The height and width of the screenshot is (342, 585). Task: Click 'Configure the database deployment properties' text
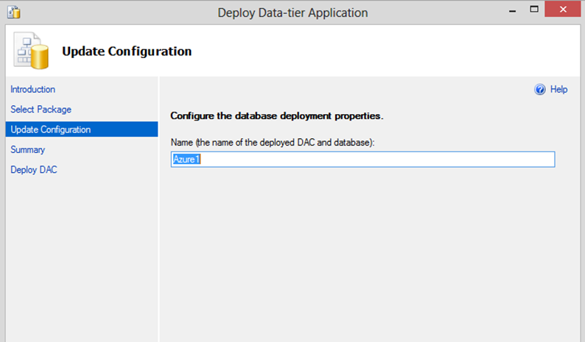[x=277, y=116]
